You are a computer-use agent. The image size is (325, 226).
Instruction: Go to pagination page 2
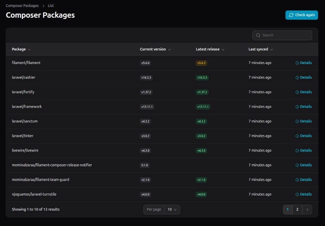pyautogui.click(x=297, y=210)
